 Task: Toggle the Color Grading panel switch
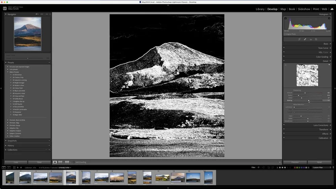tap(284, 57)
